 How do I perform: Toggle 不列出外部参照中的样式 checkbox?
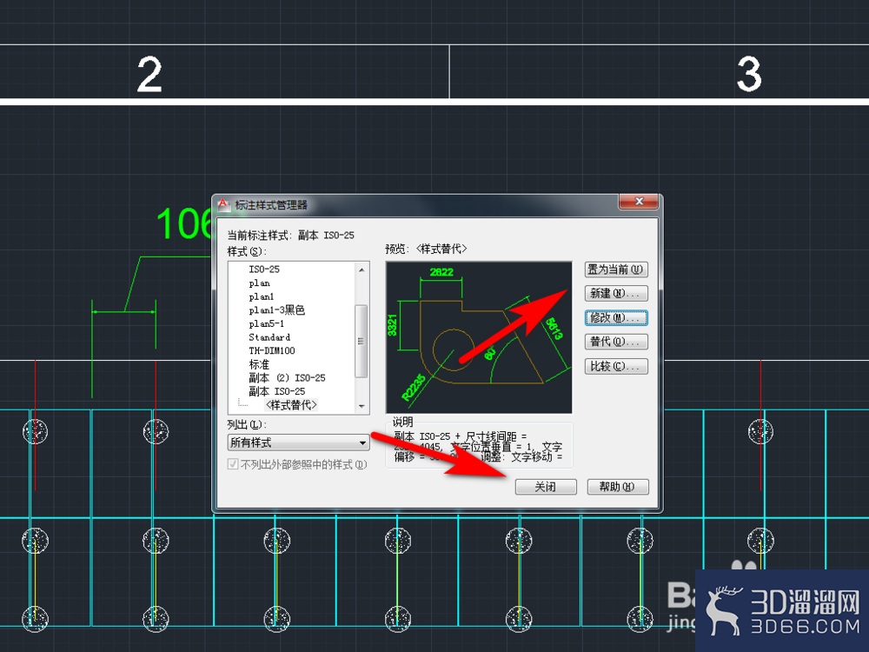(x=233, y=464)
